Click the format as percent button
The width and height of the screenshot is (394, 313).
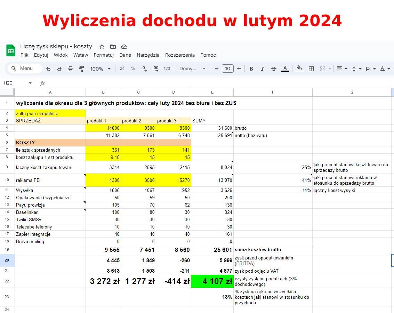133,69
